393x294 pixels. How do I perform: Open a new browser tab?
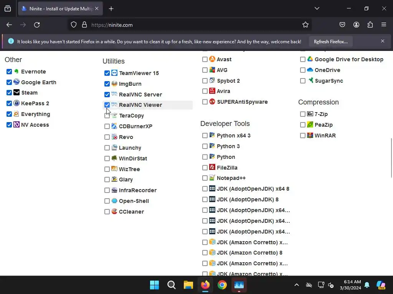pyautogui.click(x=111, y=9)
